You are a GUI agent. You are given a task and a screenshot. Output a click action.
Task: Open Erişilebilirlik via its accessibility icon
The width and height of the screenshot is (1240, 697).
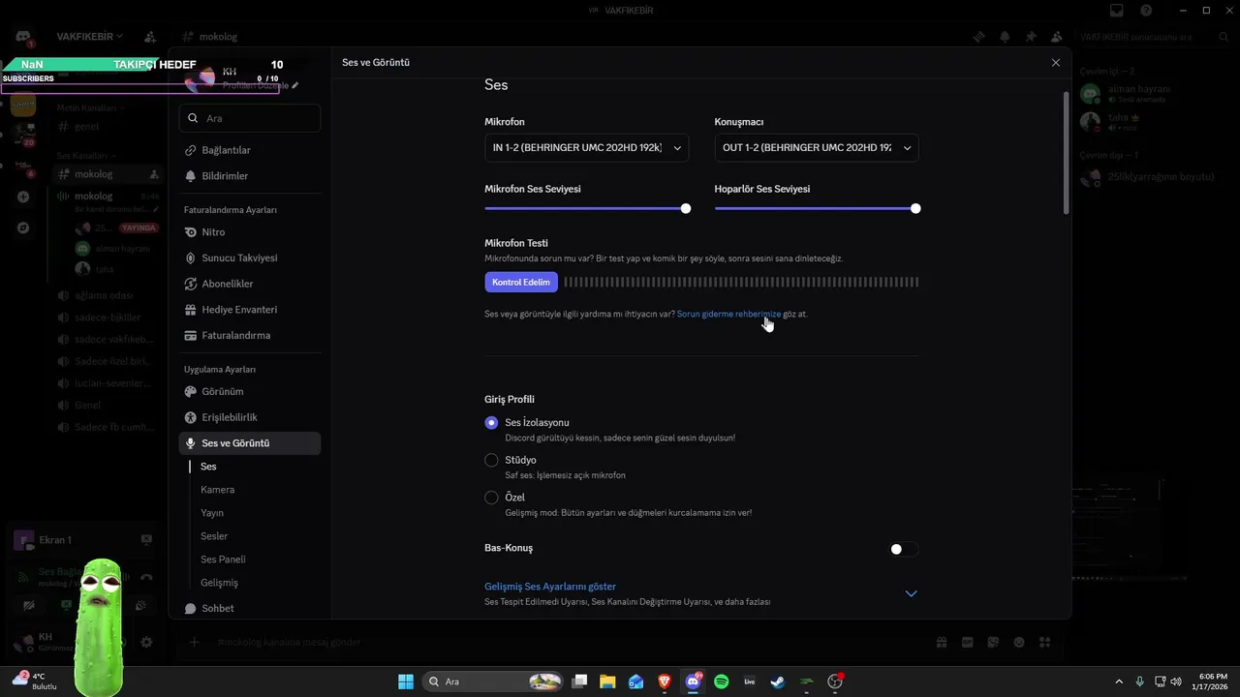pos(191,417)
